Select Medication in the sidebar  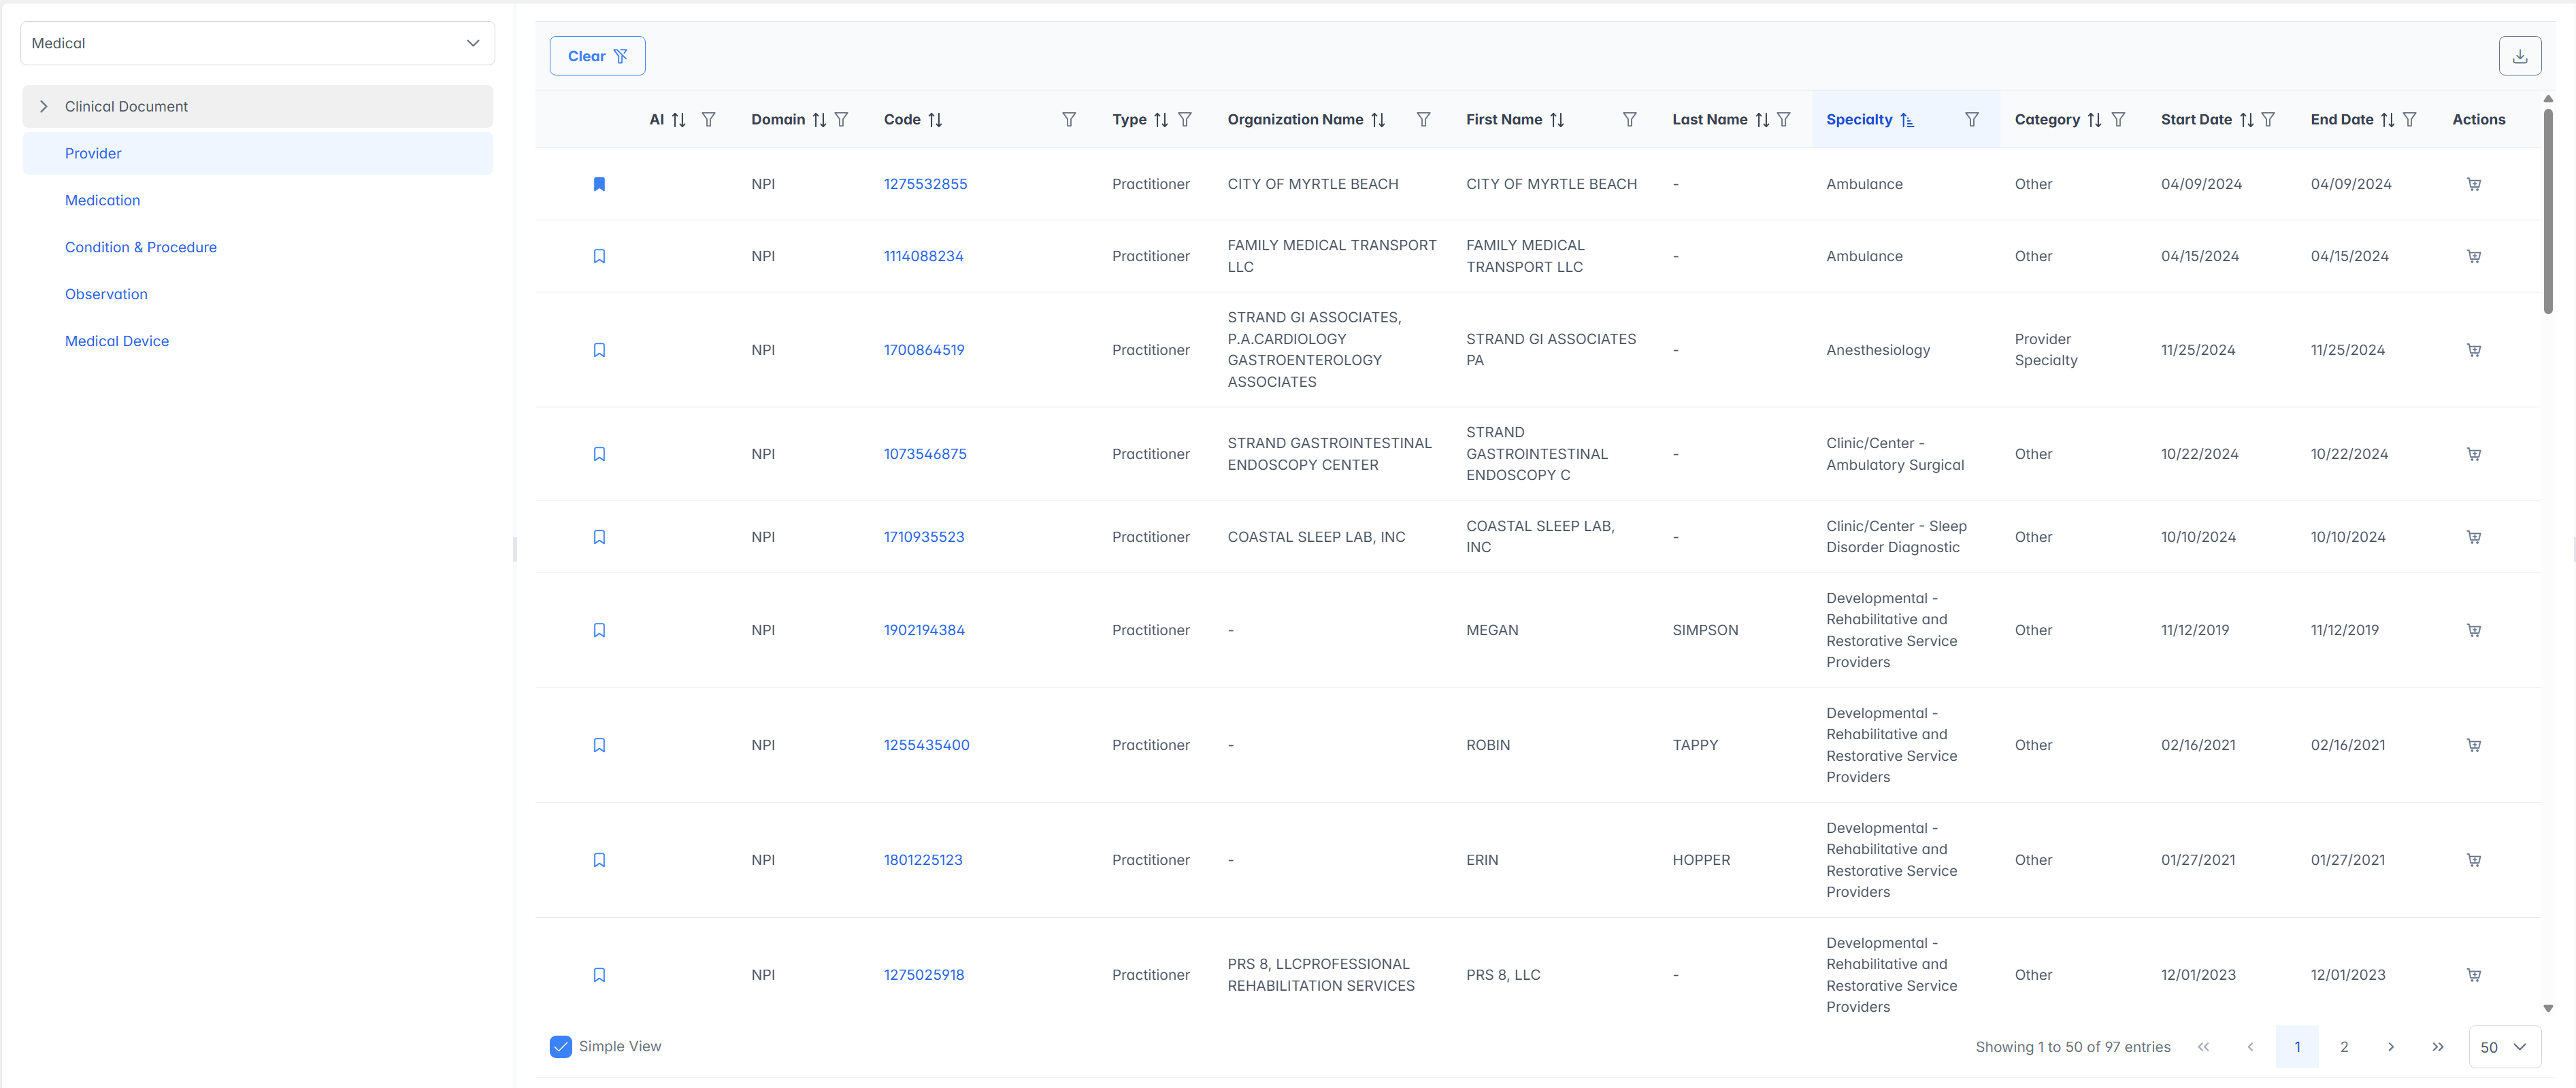tap(102, 201)
